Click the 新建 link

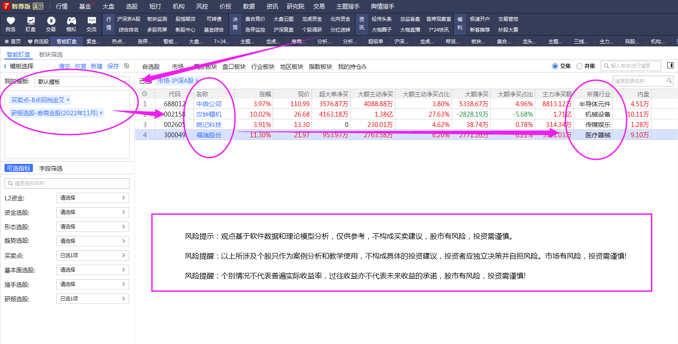(x=97, y=66)
